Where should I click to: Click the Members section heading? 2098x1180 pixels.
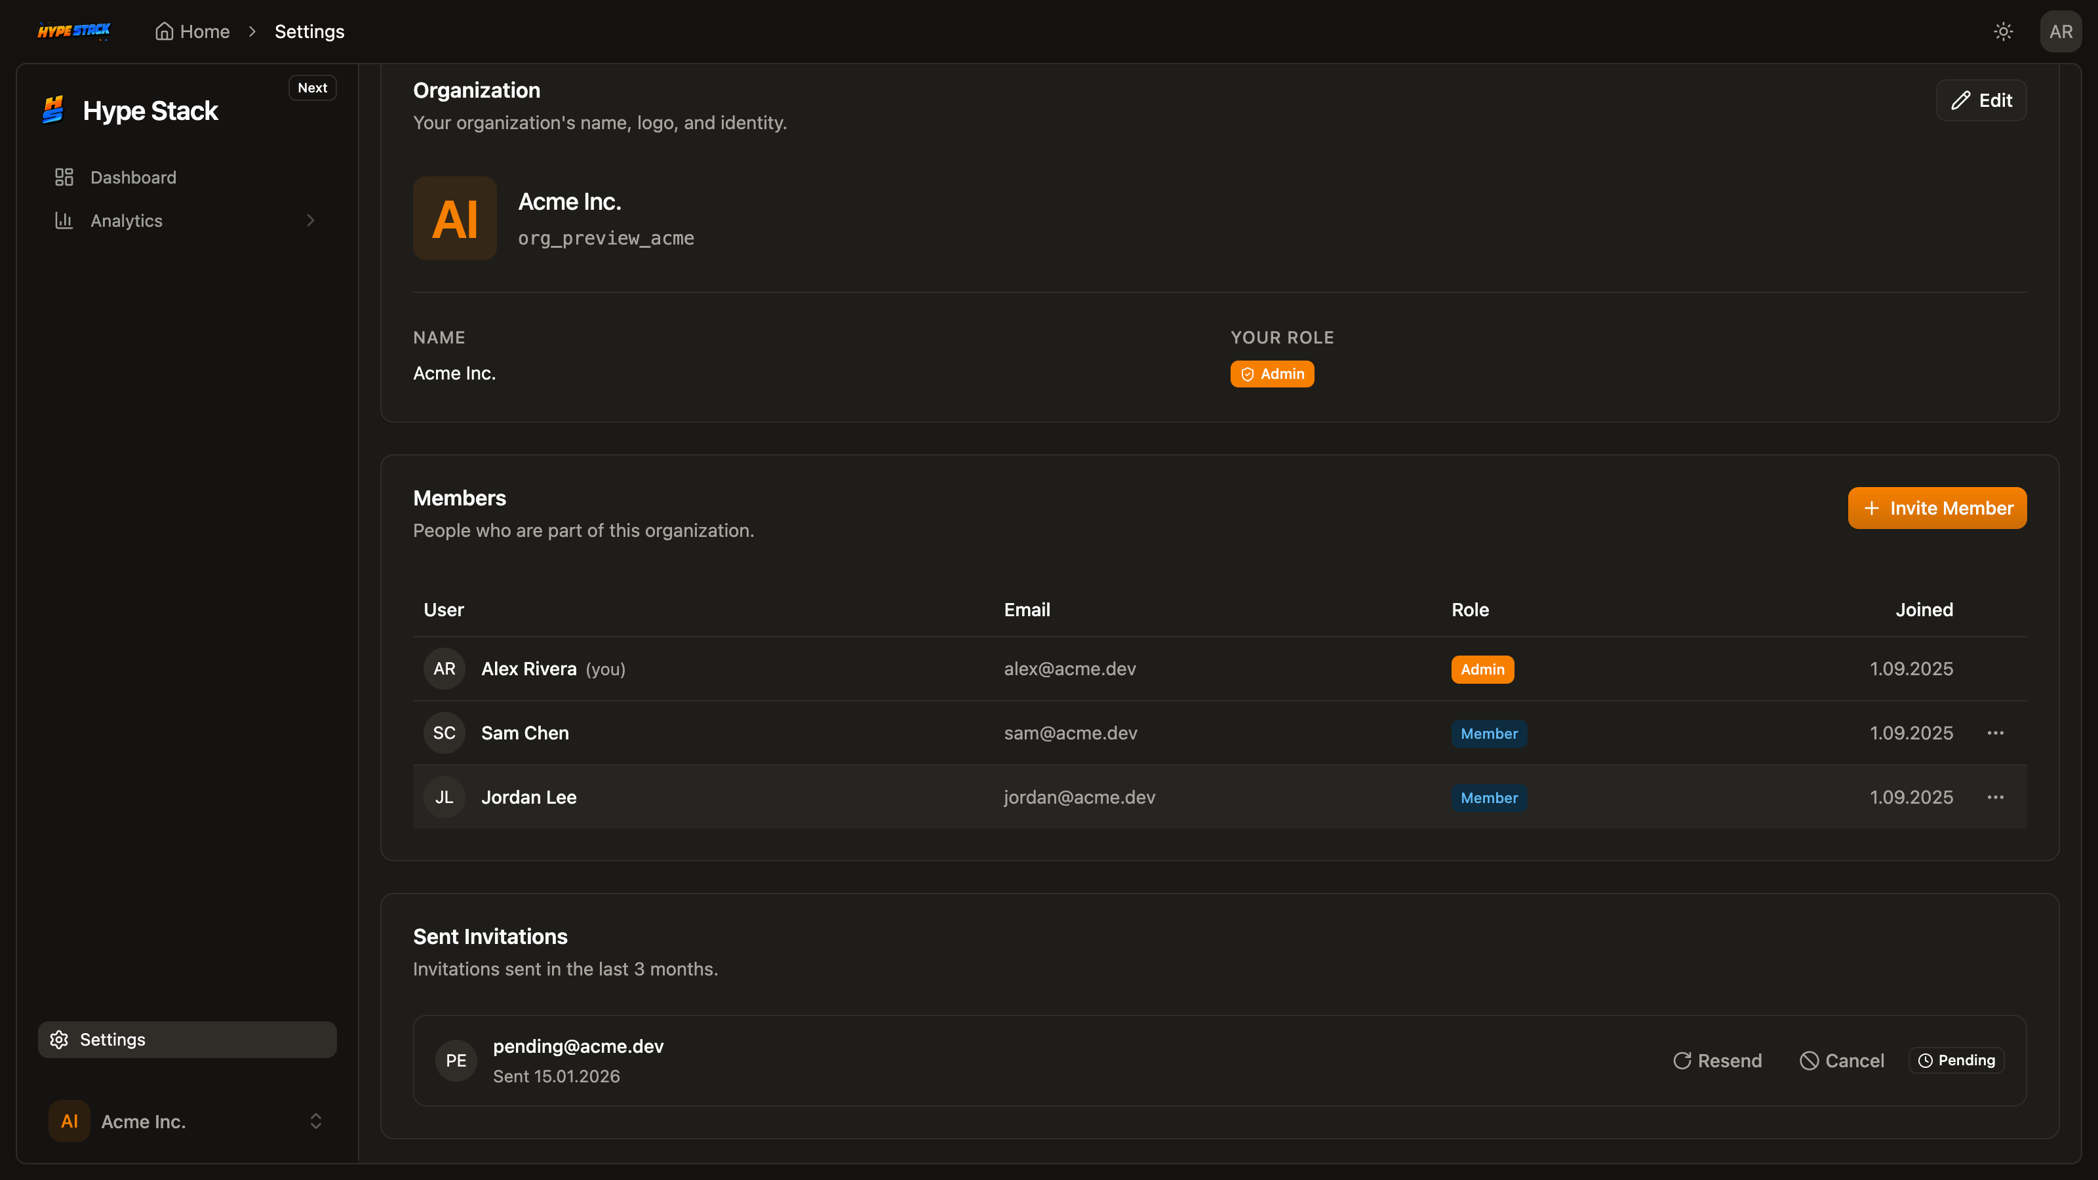point(460,498)
